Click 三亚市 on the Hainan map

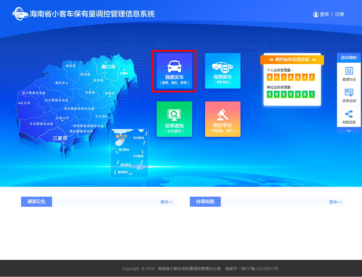click(x=60, y=138)
